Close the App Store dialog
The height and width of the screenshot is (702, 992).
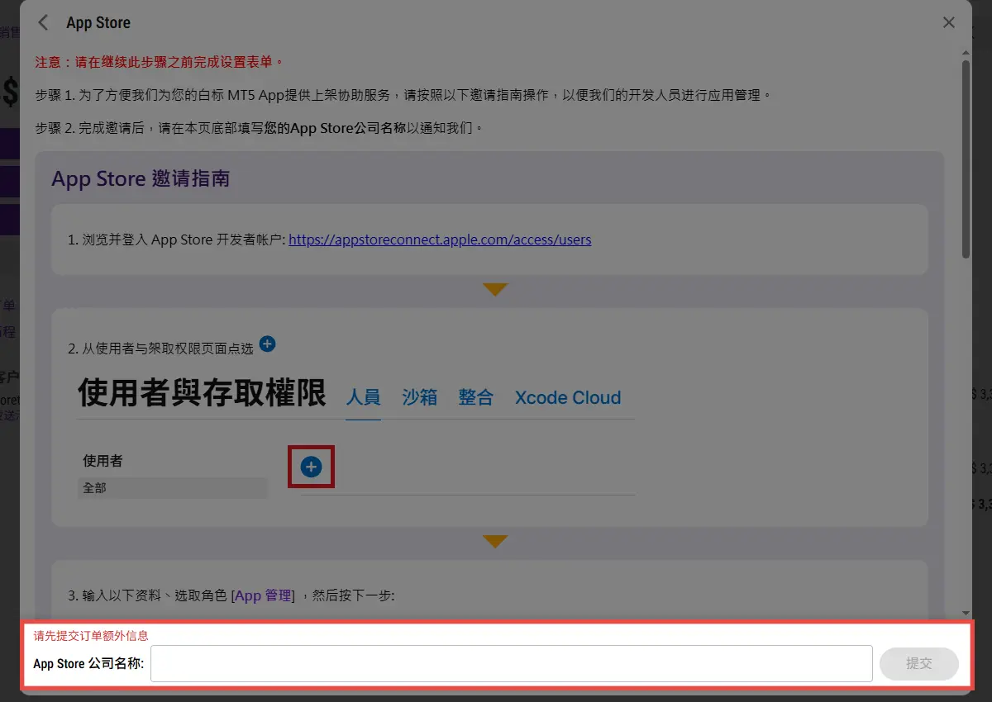pos(949,22)
